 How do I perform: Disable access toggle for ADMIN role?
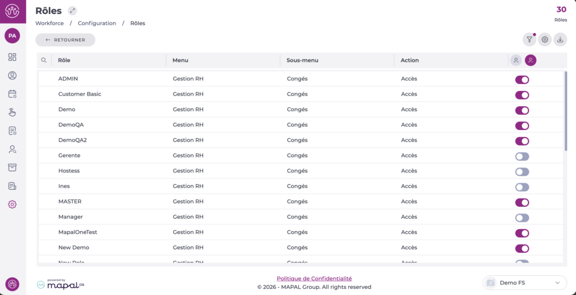pyautogui.click(x=522, y=80)
